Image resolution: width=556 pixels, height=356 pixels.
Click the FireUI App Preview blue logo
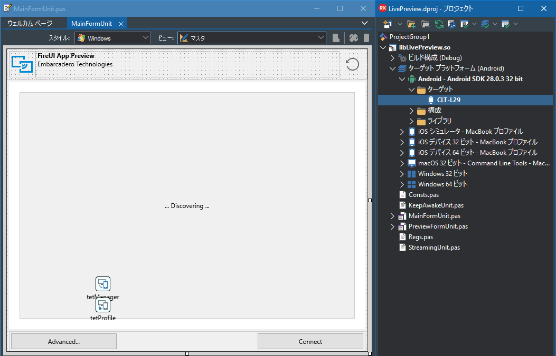coord(22,64)
